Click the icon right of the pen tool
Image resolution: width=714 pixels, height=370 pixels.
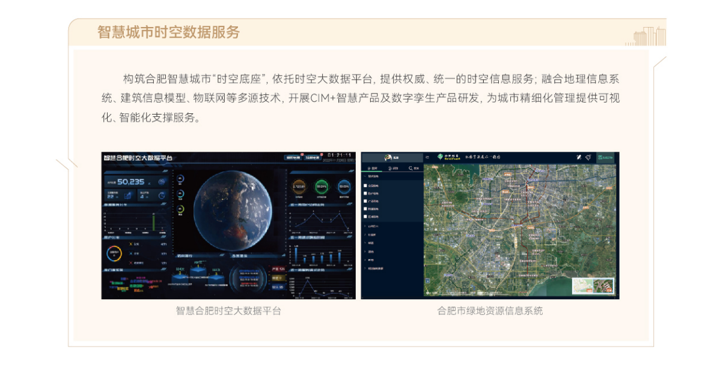[x=588, y=157]
